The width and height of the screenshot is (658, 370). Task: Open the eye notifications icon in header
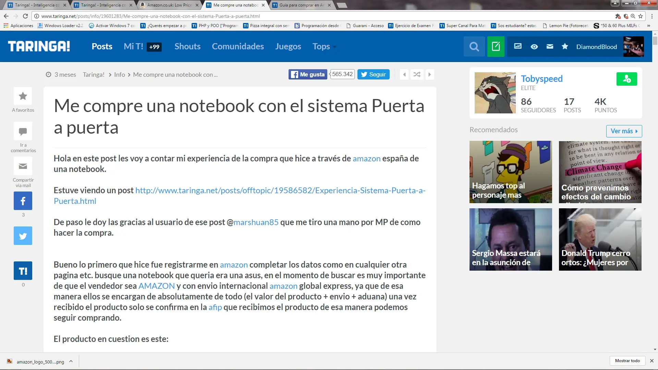[534, 47]
